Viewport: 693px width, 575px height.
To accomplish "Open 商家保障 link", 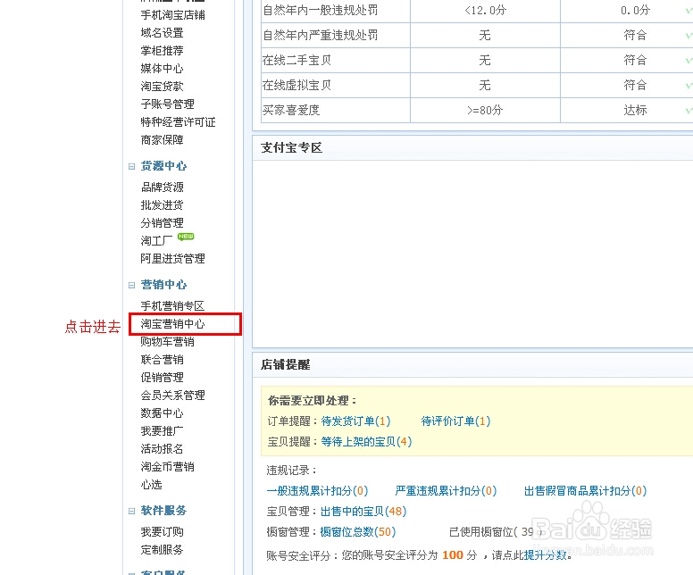I will pos(162,140).
